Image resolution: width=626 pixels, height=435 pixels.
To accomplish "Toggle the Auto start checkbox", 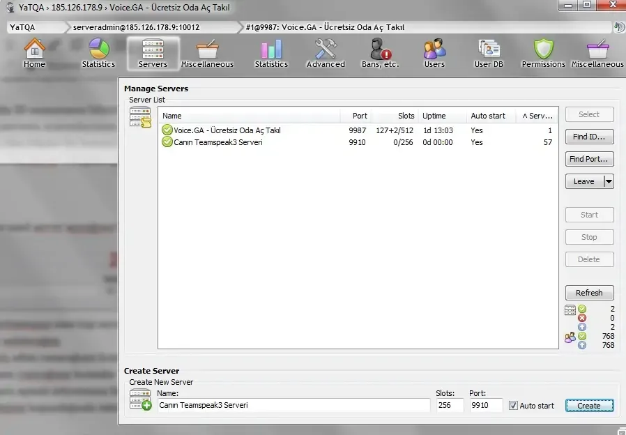I will click(x=514, y=406).
